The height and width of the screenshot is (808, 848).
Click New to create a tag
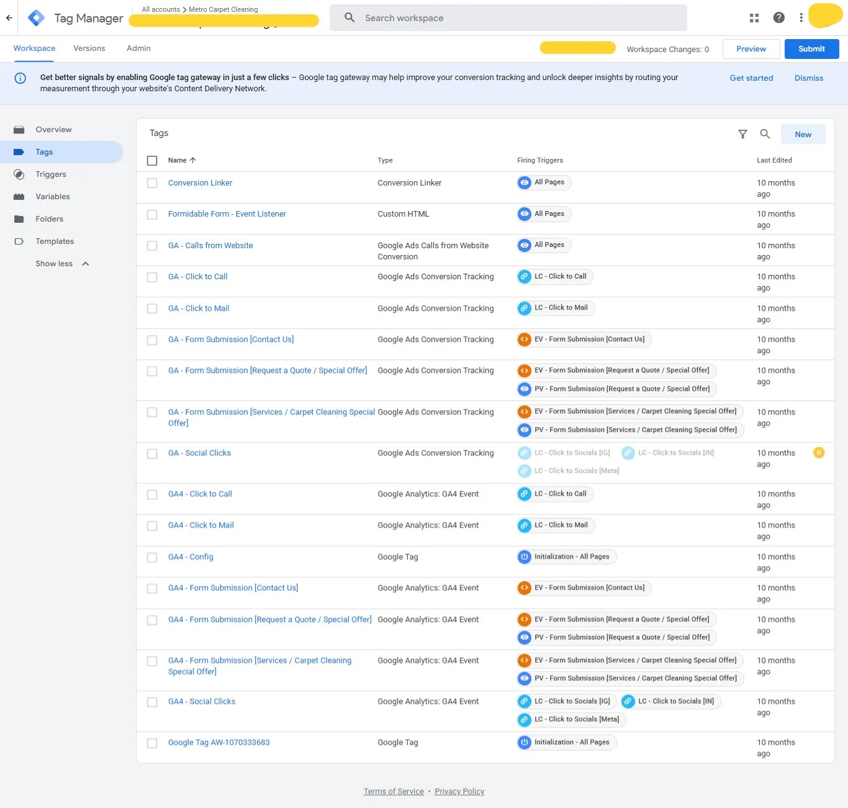click(803, 134)
